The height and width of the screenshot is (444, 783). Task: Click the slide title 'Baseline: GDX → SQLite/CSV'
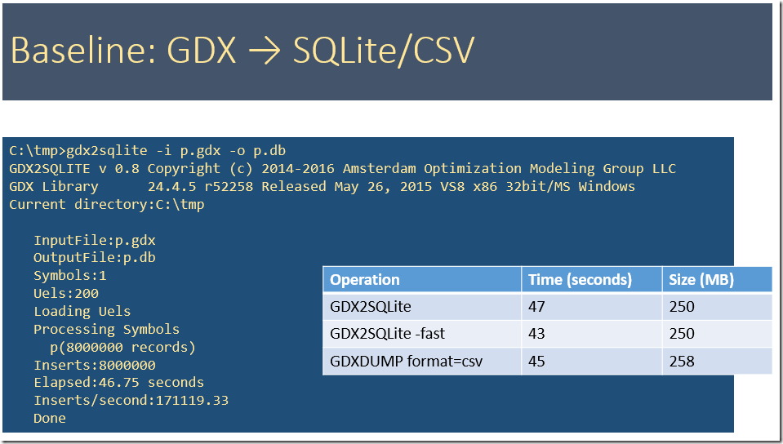click(x=242, y=51)
